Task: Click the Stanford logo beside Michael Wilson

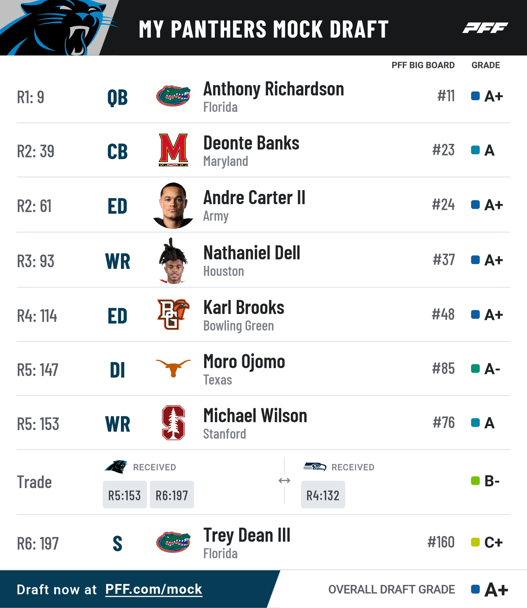Action: (x=173, y=422)
